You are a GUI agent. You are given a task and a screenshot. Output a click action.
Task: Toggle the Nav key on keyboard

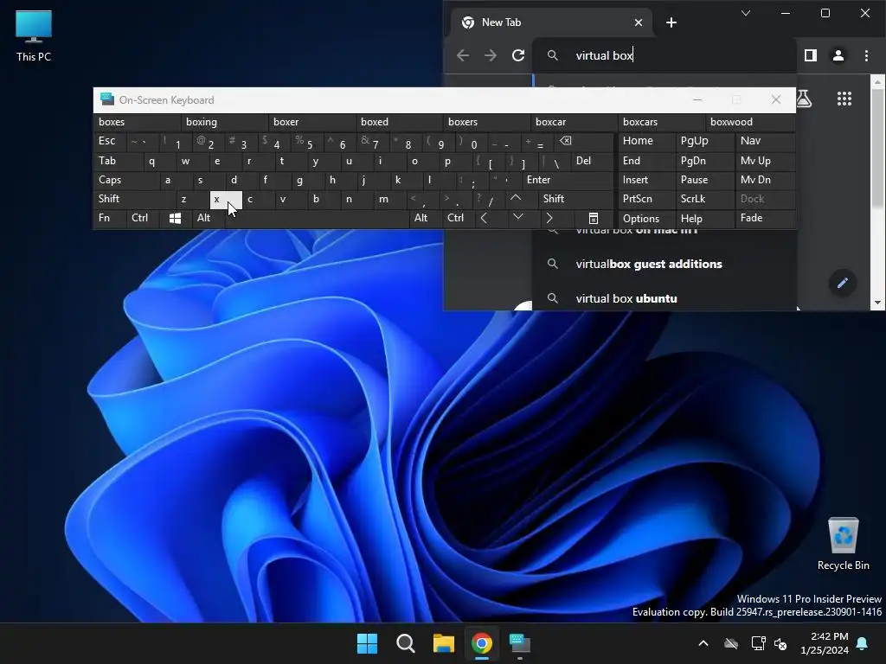coord(765,141)
